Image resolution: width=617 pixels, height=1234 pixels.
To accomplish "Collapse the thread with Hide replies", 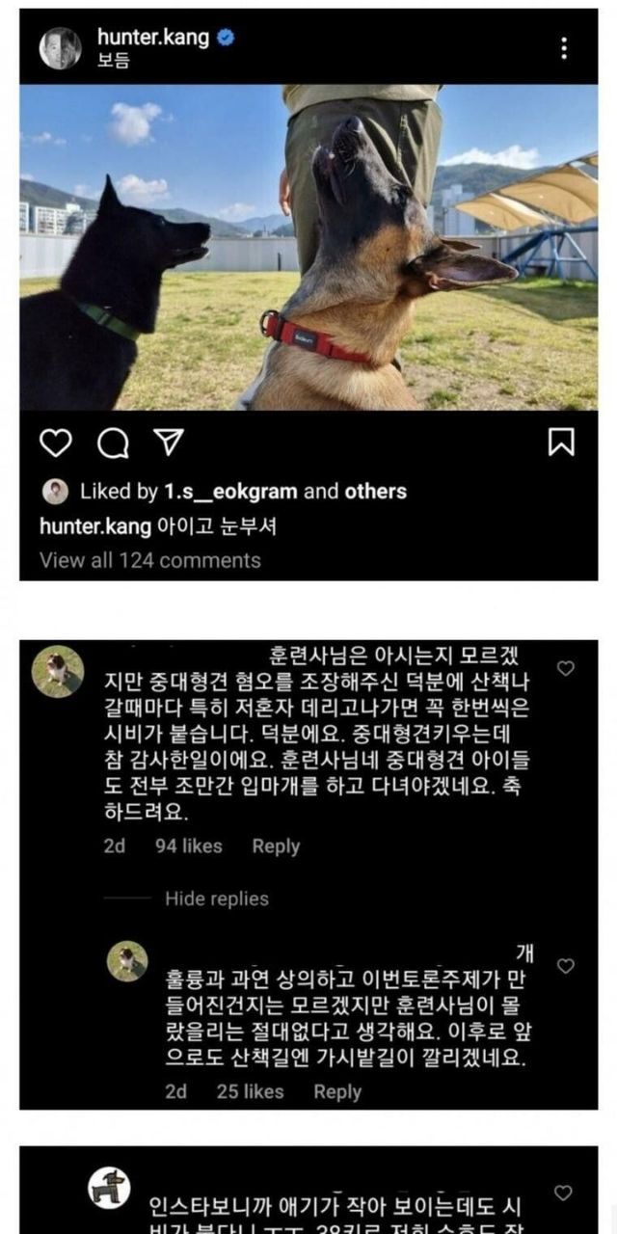I will (217, 899).
